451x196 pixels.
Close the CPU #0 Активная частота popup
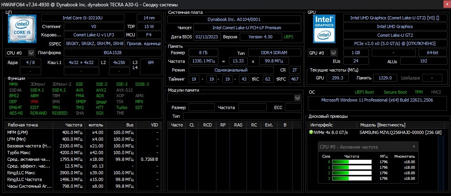click(414, 146)
